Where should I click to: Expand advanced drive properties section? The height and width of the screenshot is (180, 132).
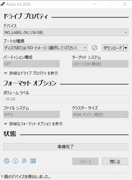point(31,73)
